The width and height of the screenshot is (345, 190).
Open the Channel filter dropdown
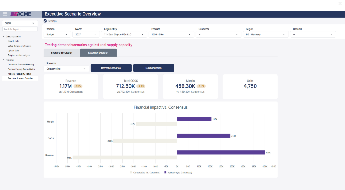pos(313,34)
